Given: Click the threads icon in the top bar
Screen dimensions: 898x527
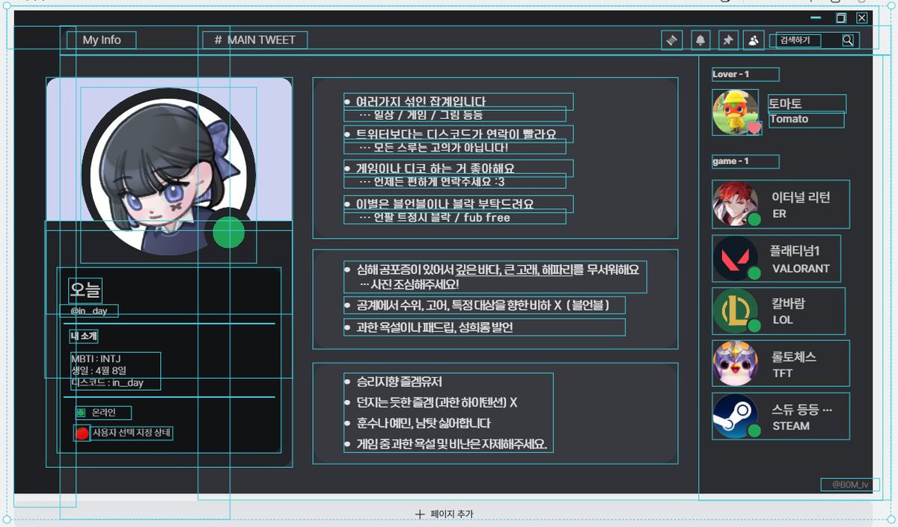Looking at the screenshot, I should (x=672, y=40).
